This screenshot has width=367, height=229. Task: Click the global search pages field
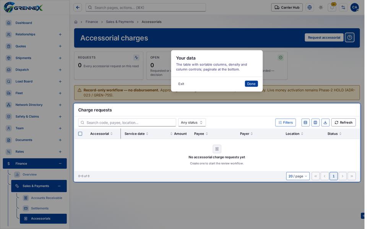tap(146, 8)
